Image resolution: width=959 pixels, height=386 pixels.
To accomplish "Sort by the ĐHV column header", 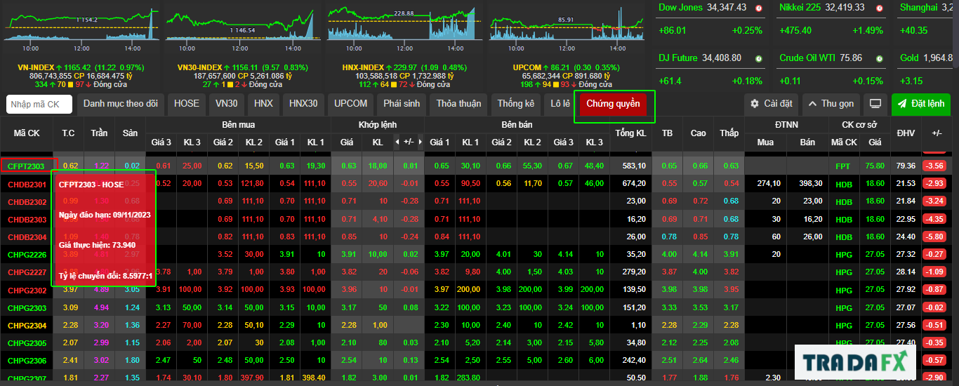I will coord(906,133).
